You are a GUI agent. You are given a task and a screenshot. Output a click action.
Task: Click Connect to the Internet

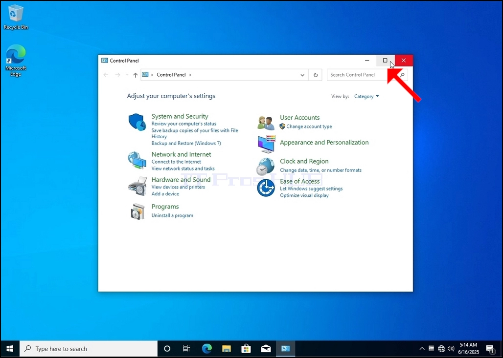click(176, 162)
